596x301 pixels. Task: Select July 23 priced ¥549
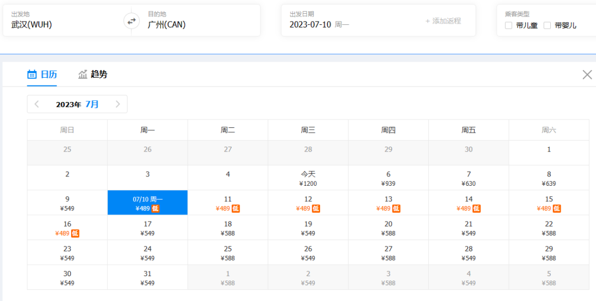67,252
